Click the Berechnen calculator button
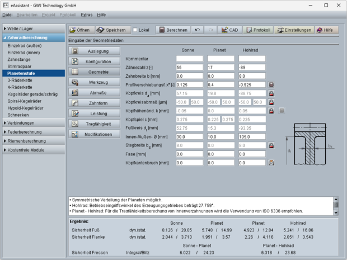The image size is (347, 260). (172, 30)
